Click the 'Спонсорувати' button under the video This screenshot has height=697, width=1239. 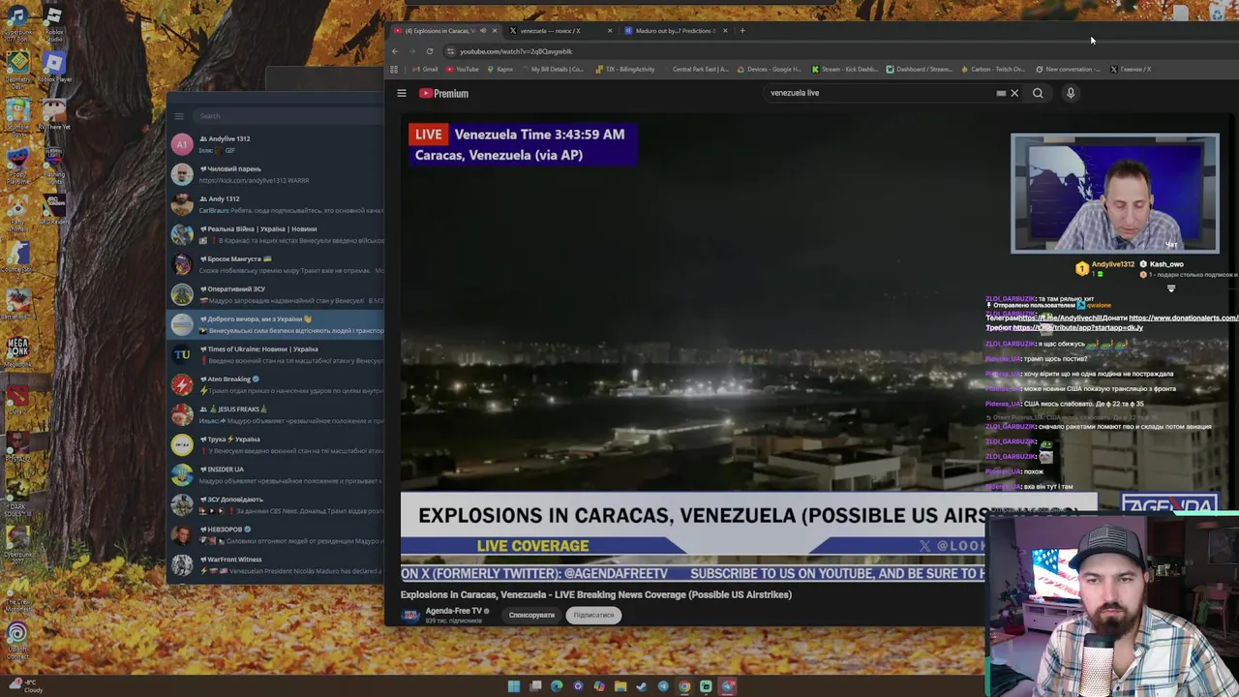coord(531,615)
